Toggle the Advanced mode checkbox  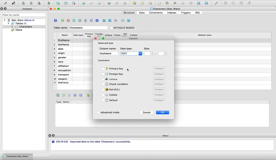[98, 112]
